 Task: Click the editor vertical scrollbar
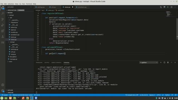pos(177,29)
